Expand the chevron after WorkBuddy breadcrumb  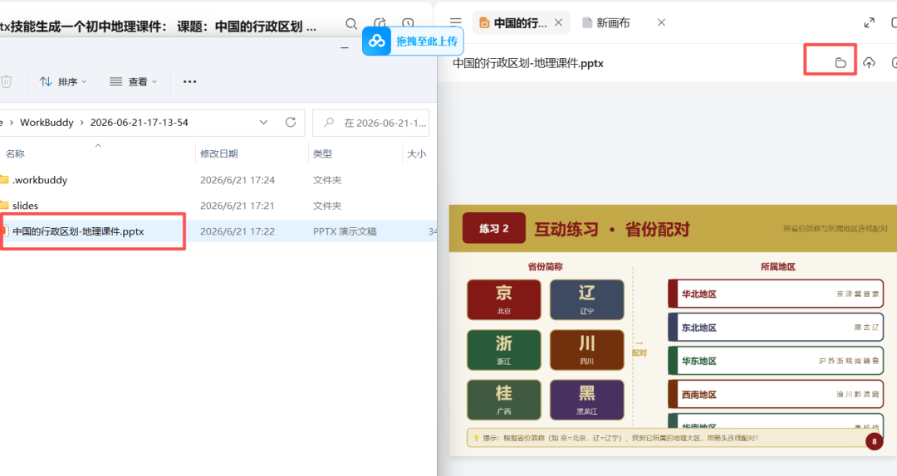tap(81, 122)
